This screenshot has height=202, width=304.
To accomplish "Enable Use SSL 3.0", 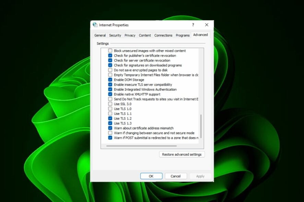I will click(110, 104).
